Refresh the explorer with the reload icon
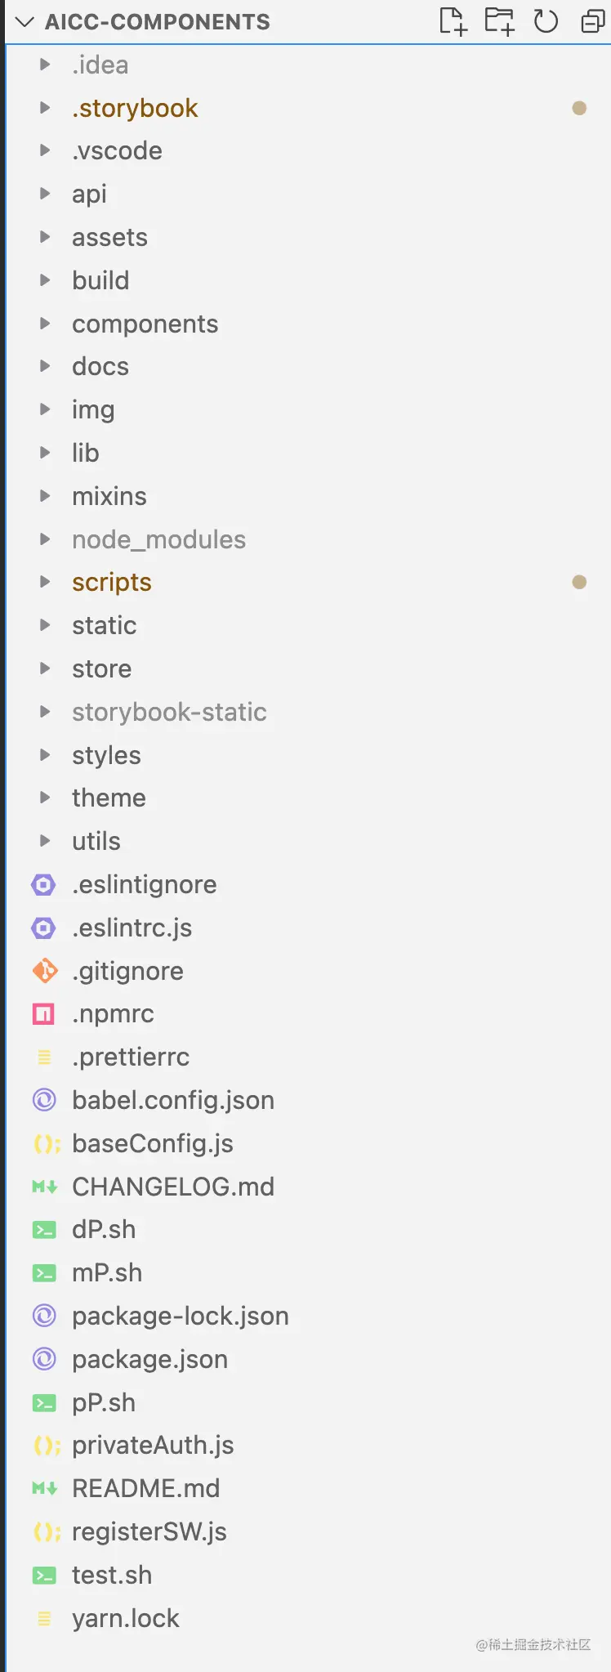 [546, 21]
